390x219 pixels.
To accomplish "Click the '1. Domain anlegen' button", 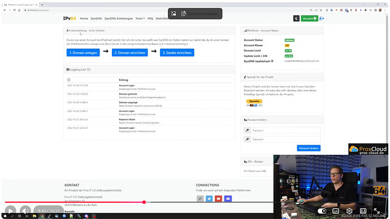I will [83, 52].
